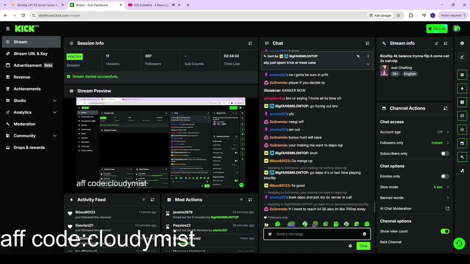Select Stream in the left sidebar
The image size is (470, 264).
coord(31,42)
